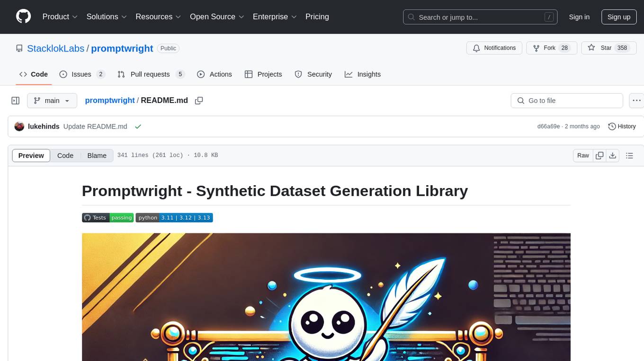Expand the Open Source menu
The height and width of the screenshot is (361, 644).
click(217, 17)
